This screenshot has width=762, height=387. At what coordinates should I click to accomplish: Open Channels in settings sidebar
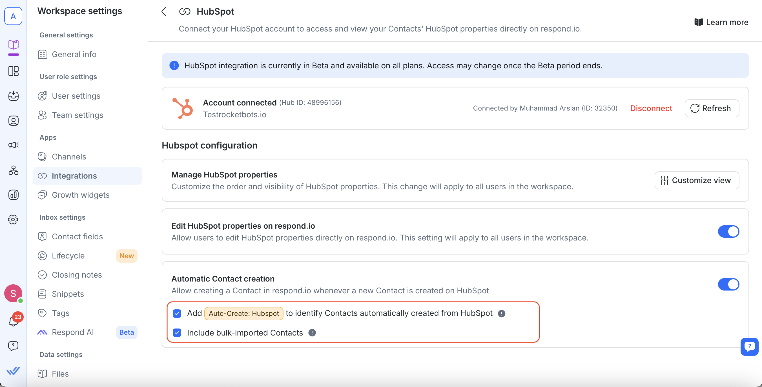click(x=69, y=156)
